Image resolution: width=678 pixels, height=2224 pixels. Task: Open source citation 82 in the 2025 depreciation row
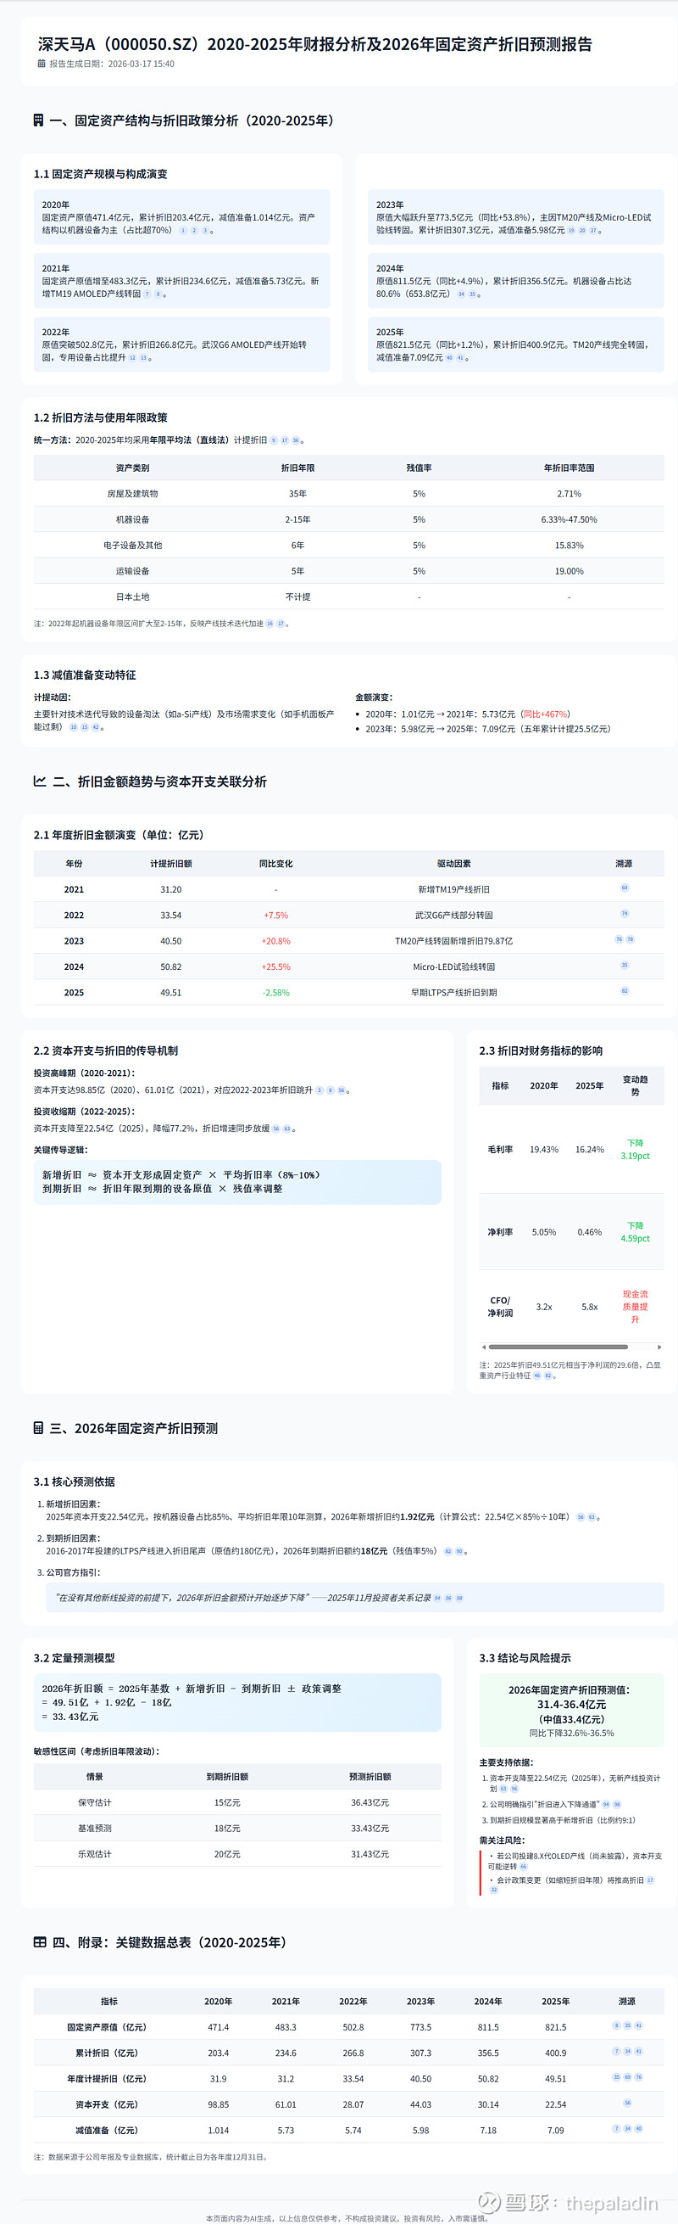pos(625,991)
